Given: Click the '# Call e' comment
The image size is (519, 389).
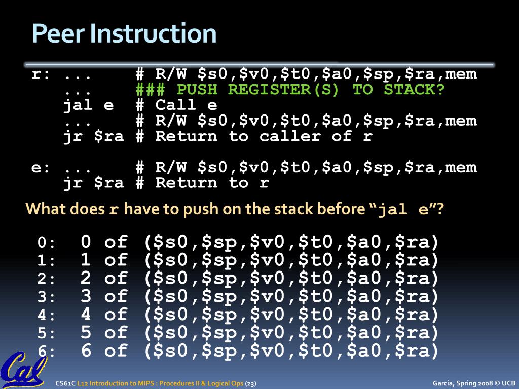Looking at the screenshot, I should (x=176, y=105).
